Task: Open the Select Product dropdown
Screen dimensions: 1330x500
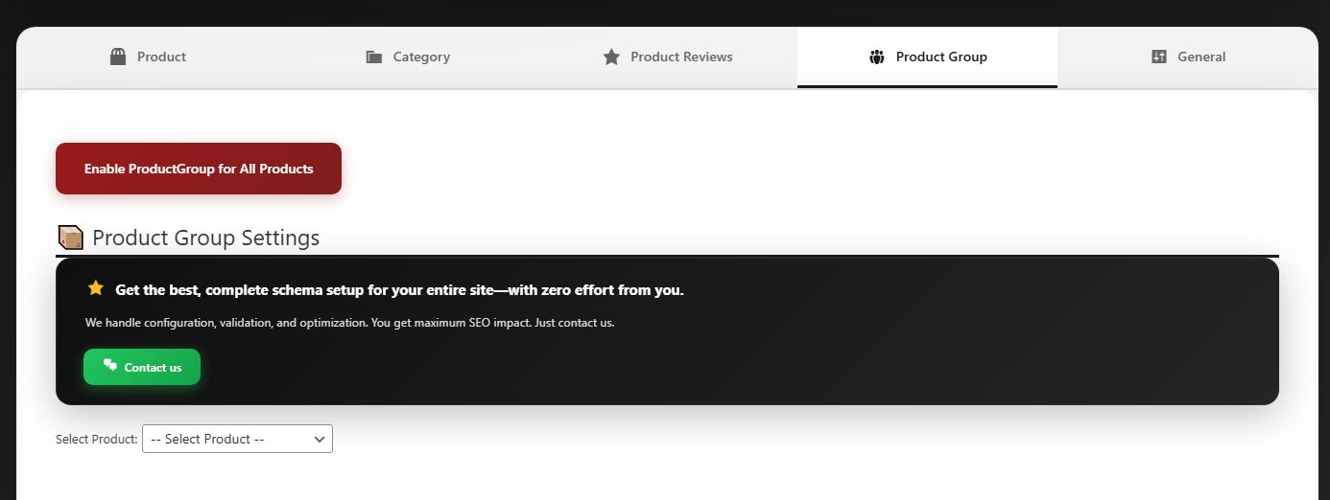Action: click(237, 439)
